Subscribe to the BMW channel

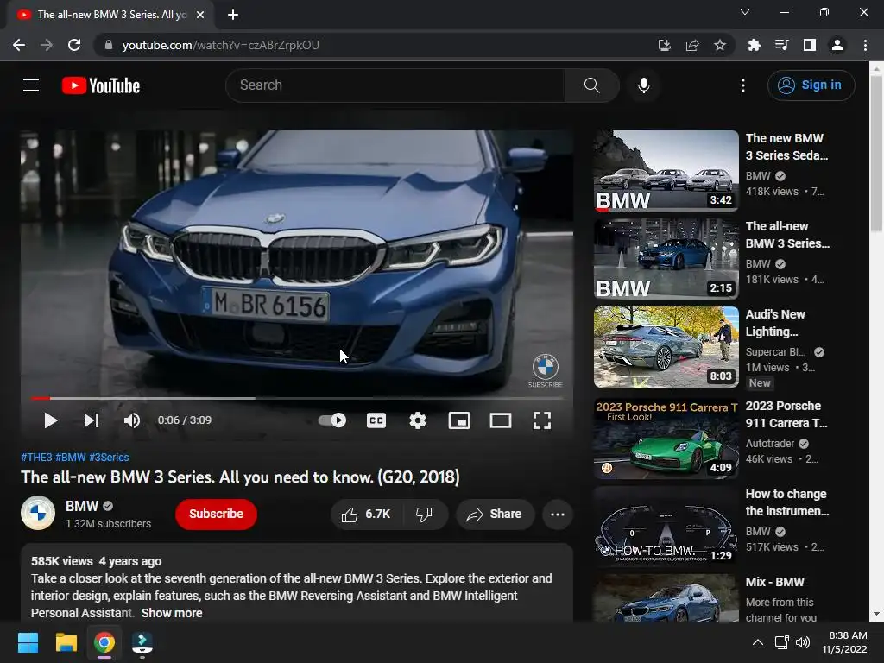pos(216,514)
